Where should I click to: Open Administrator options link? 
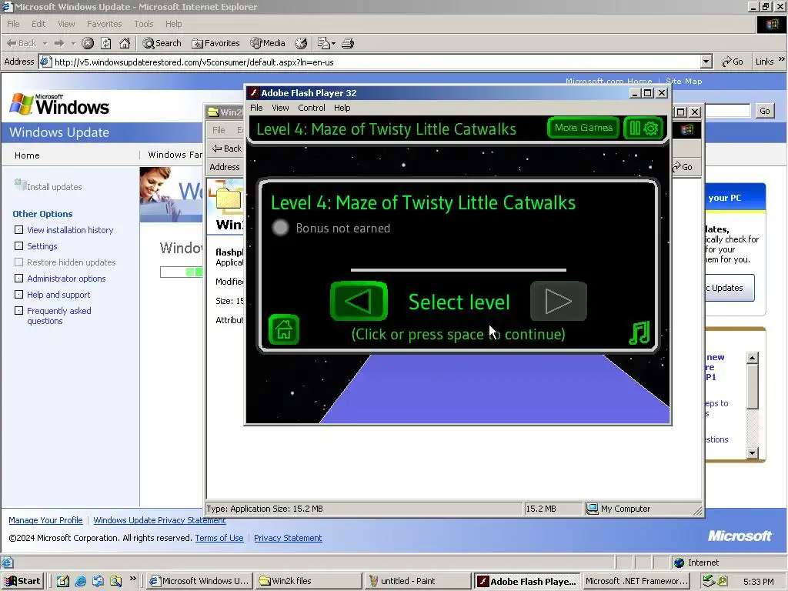click(x=66, y=279)
